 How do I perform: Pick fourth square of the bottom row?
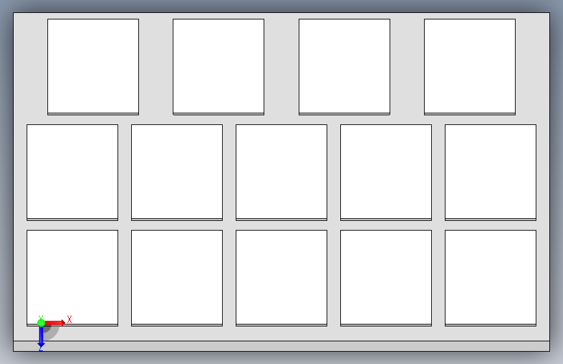[386, 278]
